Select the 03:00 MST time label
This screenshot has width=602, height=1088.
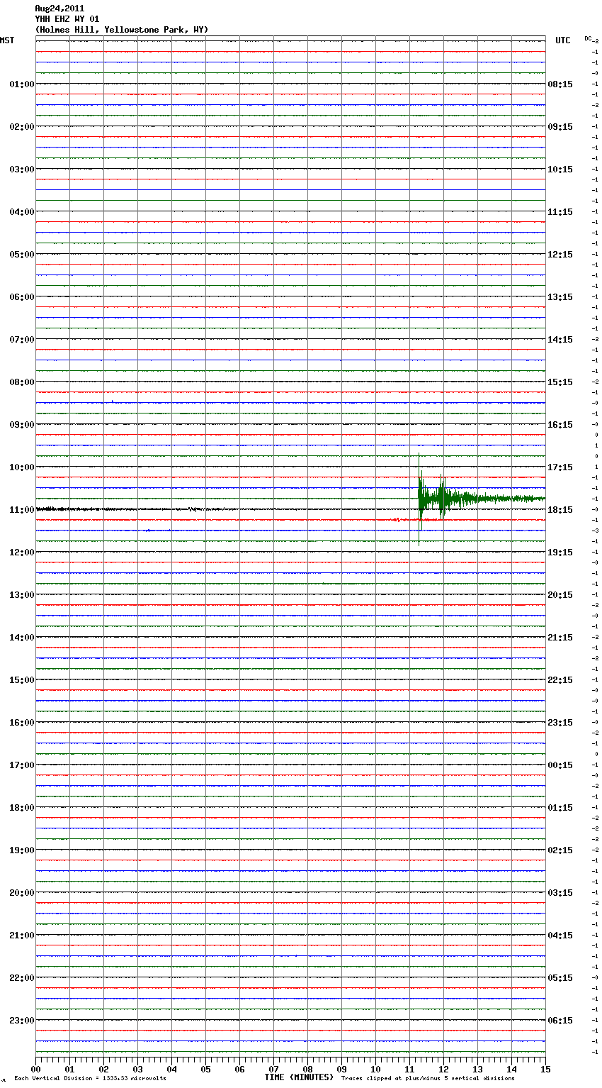[22, 170]
